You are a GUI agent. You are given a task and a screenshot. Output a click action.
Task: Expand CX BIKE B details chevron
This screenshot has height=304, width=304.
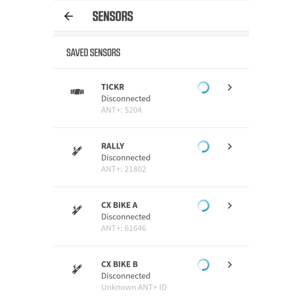[229, 265]
